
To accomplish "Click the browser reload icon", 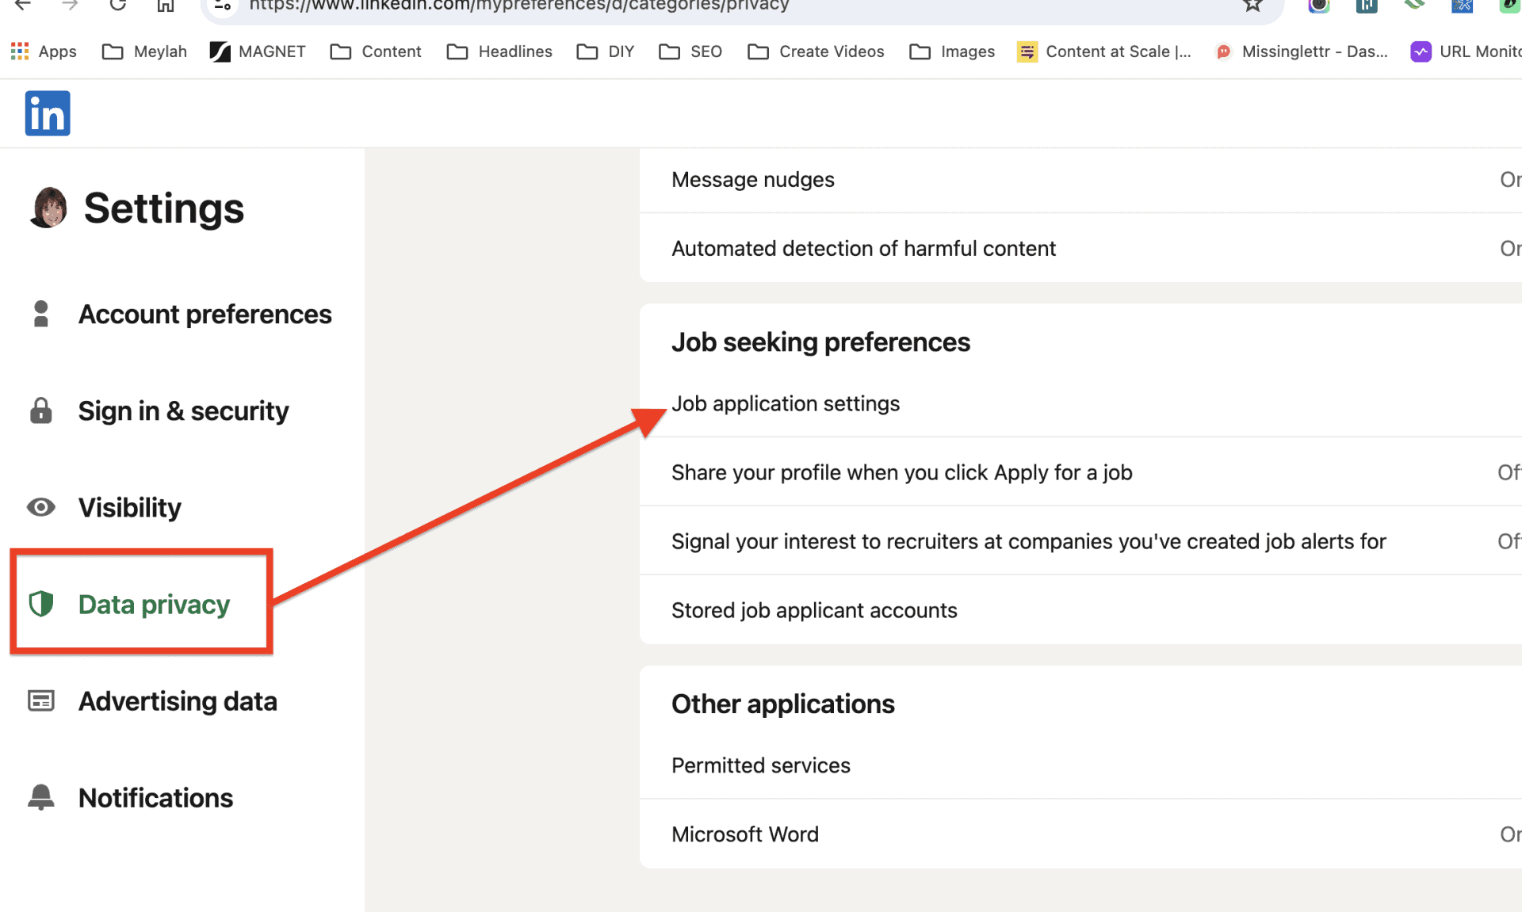I will click(117, 6).
